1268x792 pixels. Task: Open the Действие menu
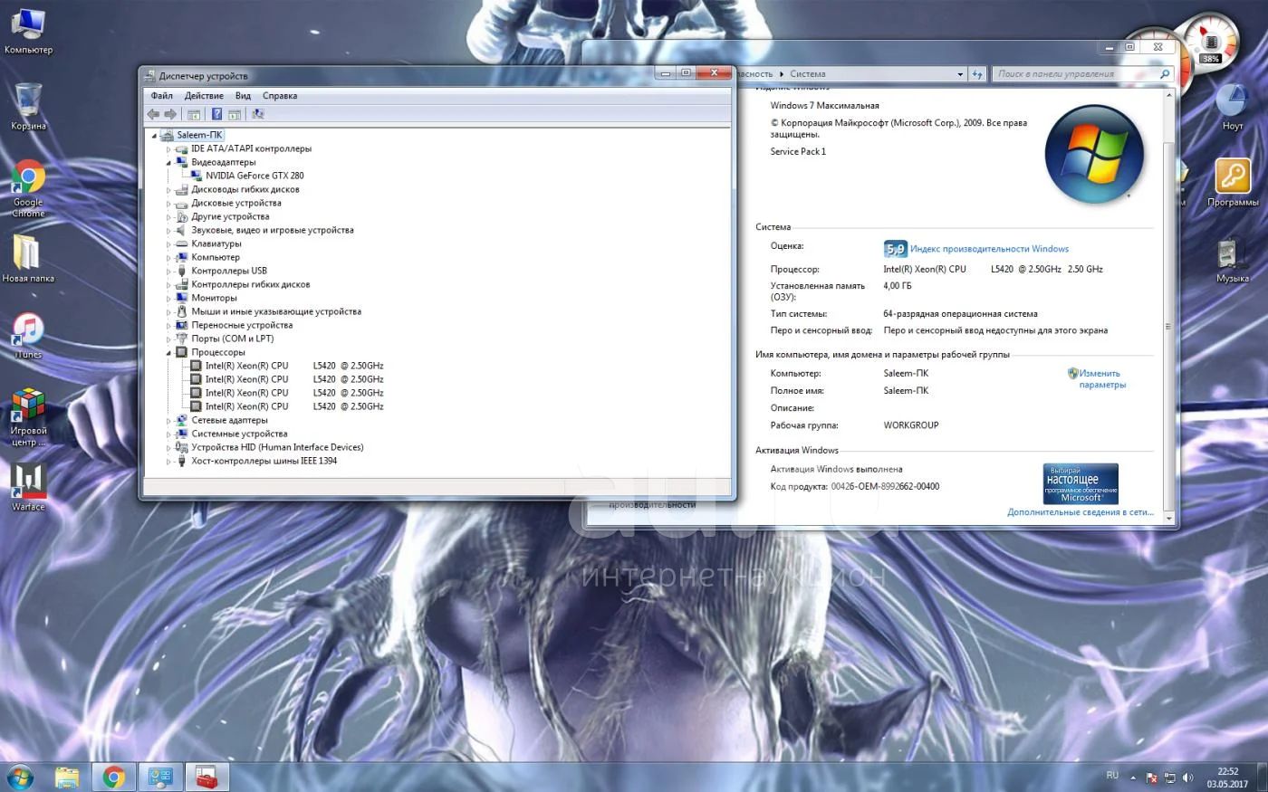click(204, 95)
